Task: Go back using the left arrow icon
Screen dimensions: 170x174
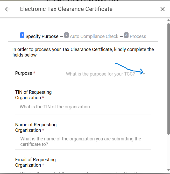Action: pos(7,9)
